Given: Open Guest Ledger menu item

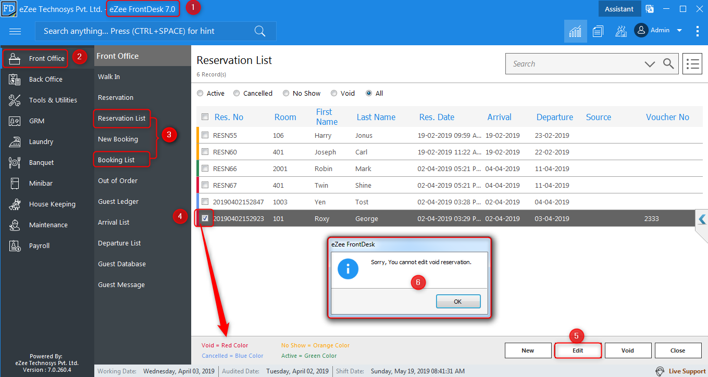Looking at the screenshot, I should [x=118, y=201].
